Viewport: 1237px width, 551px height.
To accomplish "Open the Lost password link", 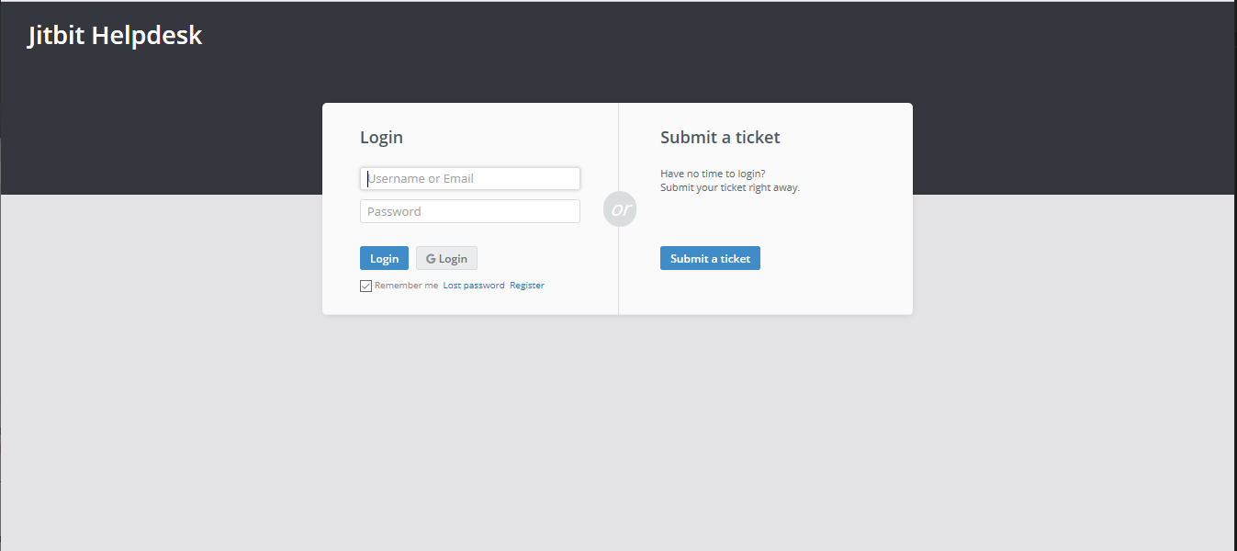I will [x=474, y=286].
